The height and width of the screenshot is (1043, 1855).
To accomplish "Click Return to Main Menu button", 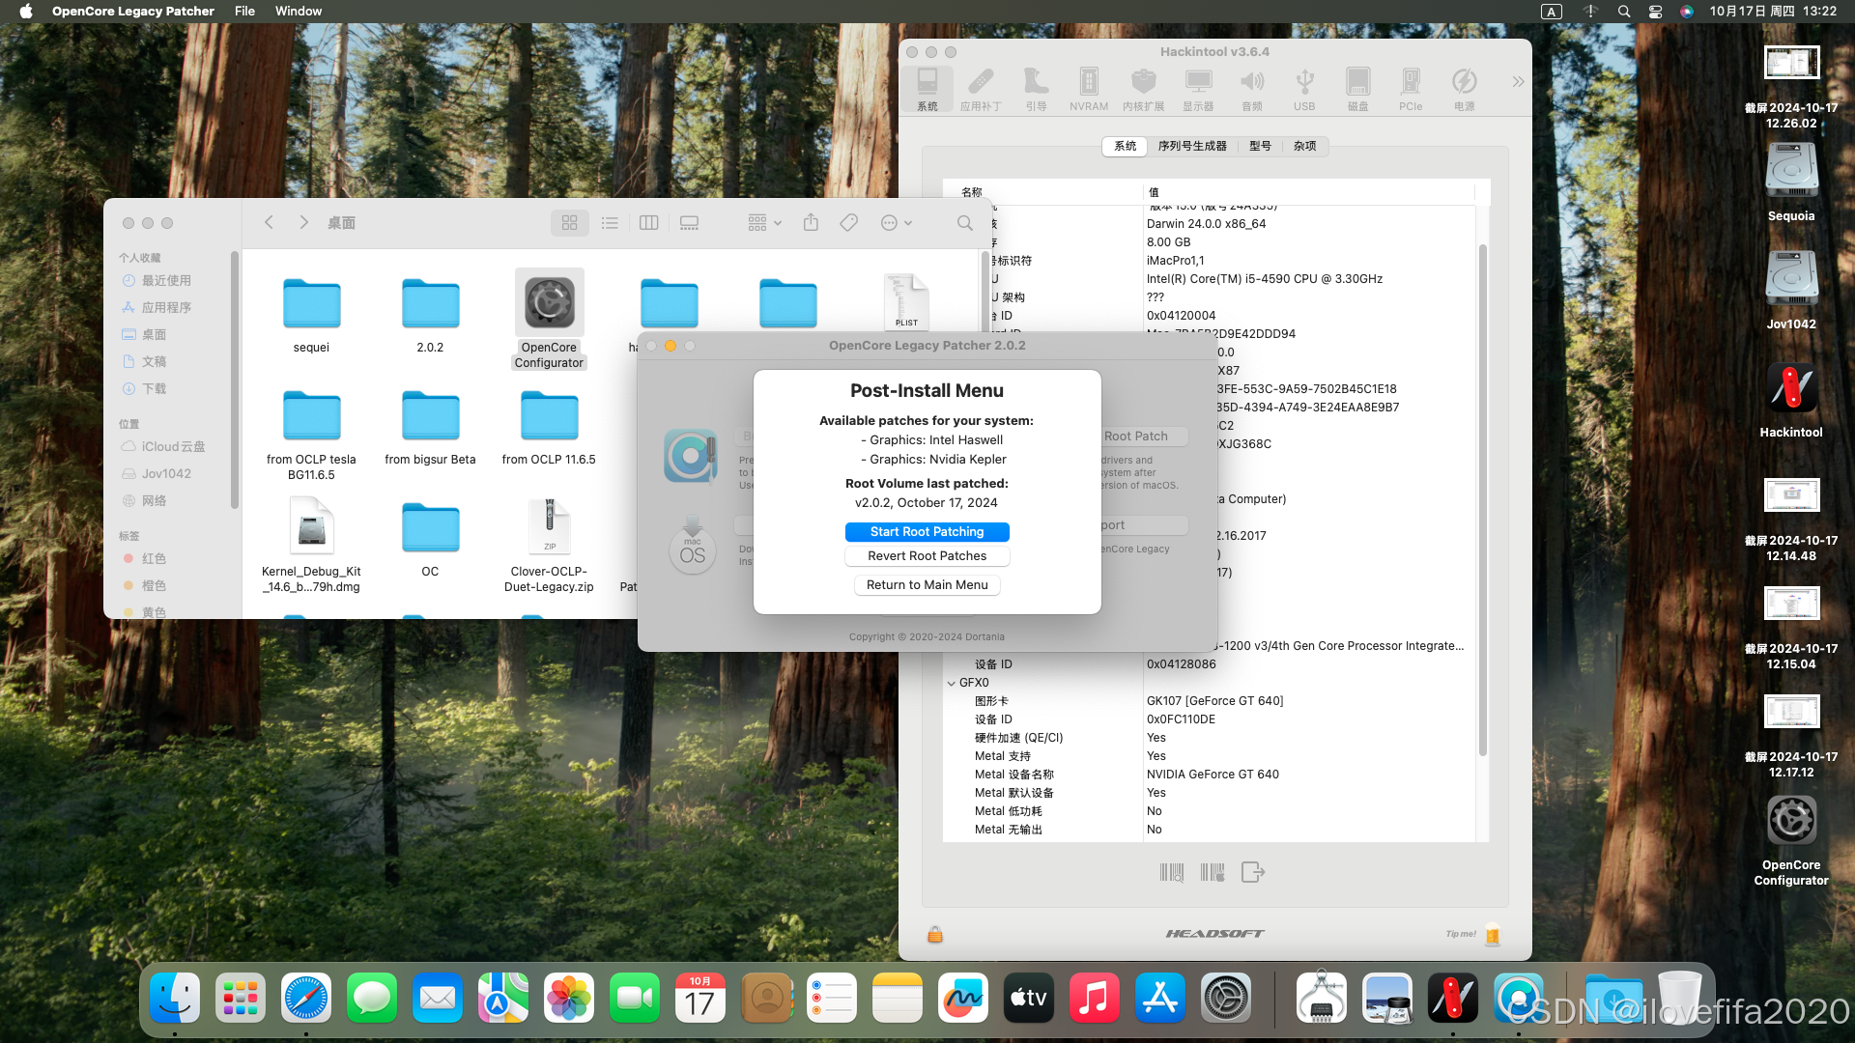I will [x=927, y=585].
